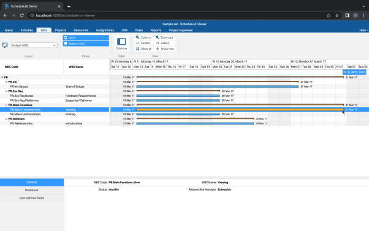This screenshot has height=231, width=369.
Task: Jump to Latest date in the view
Action: click(x=164, y=43)
